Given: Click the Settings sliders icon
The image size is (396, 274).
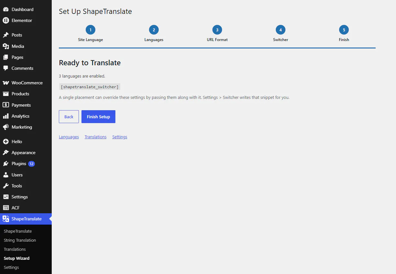Looking at the screenshot, I should 6,197.
